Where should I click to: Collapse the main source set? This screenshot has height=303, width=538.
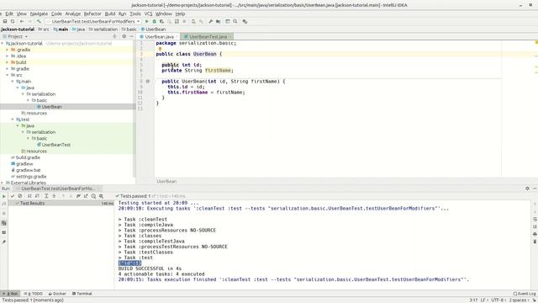pos(13,82)
